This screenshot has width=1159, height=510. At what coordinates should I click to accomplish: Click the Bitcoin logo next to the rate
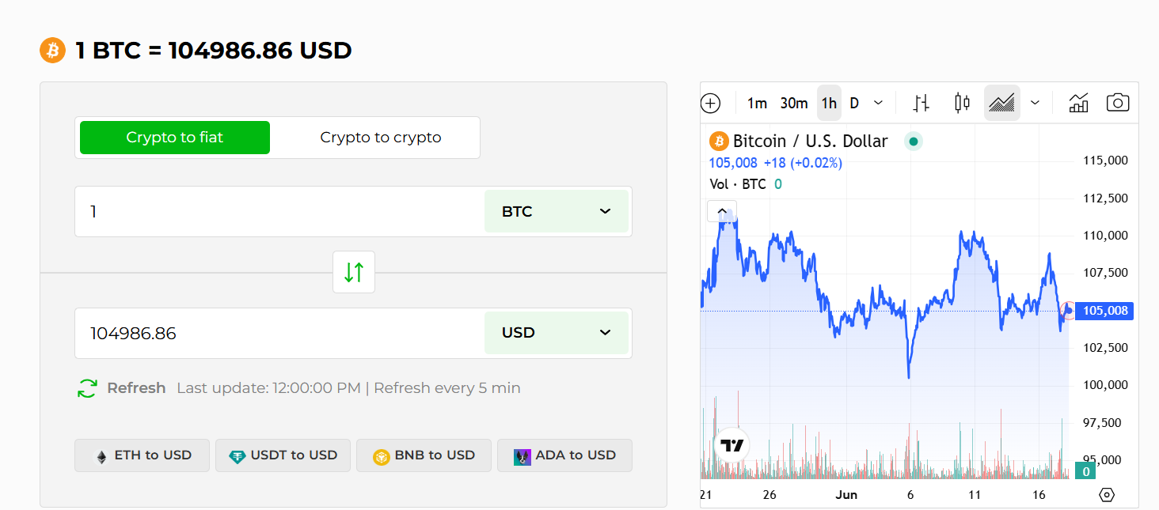[x=51, y=50]
